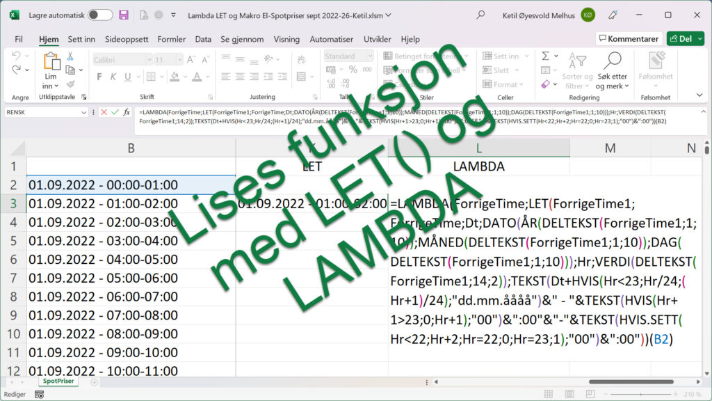Click the Save (Lagre) disk icon
712x401 pixels.
coord(124,15)
